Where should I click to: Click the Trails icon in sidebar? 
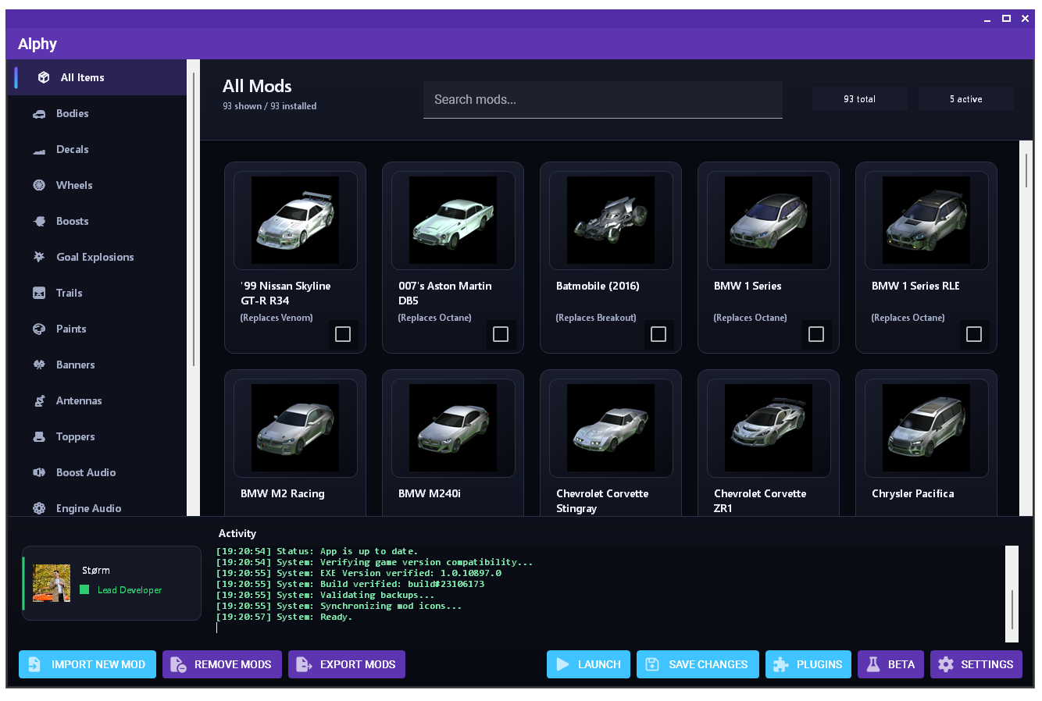click(39, 293)
